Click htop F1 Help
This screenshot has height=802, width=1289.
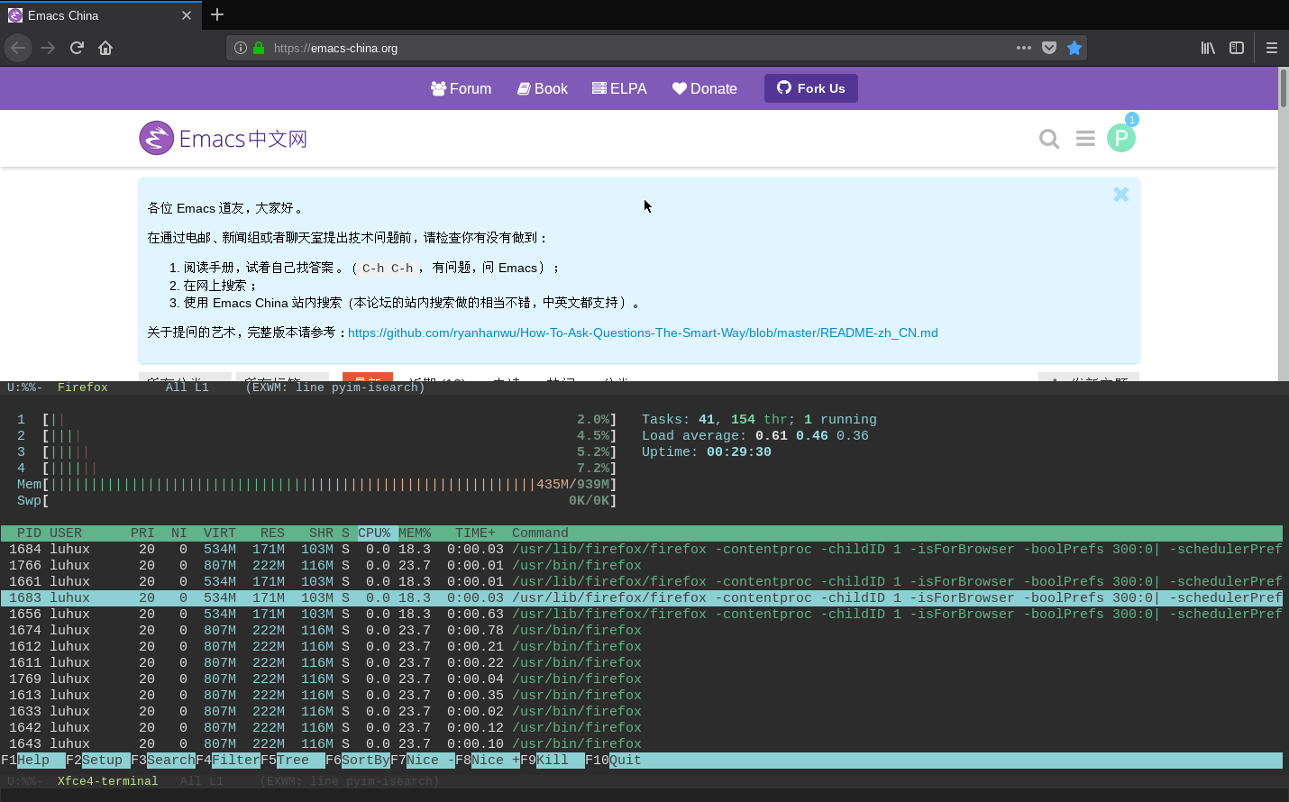point(33,760)
